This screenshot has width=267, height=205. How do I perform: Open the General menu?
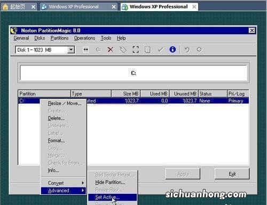click(21, 38)
